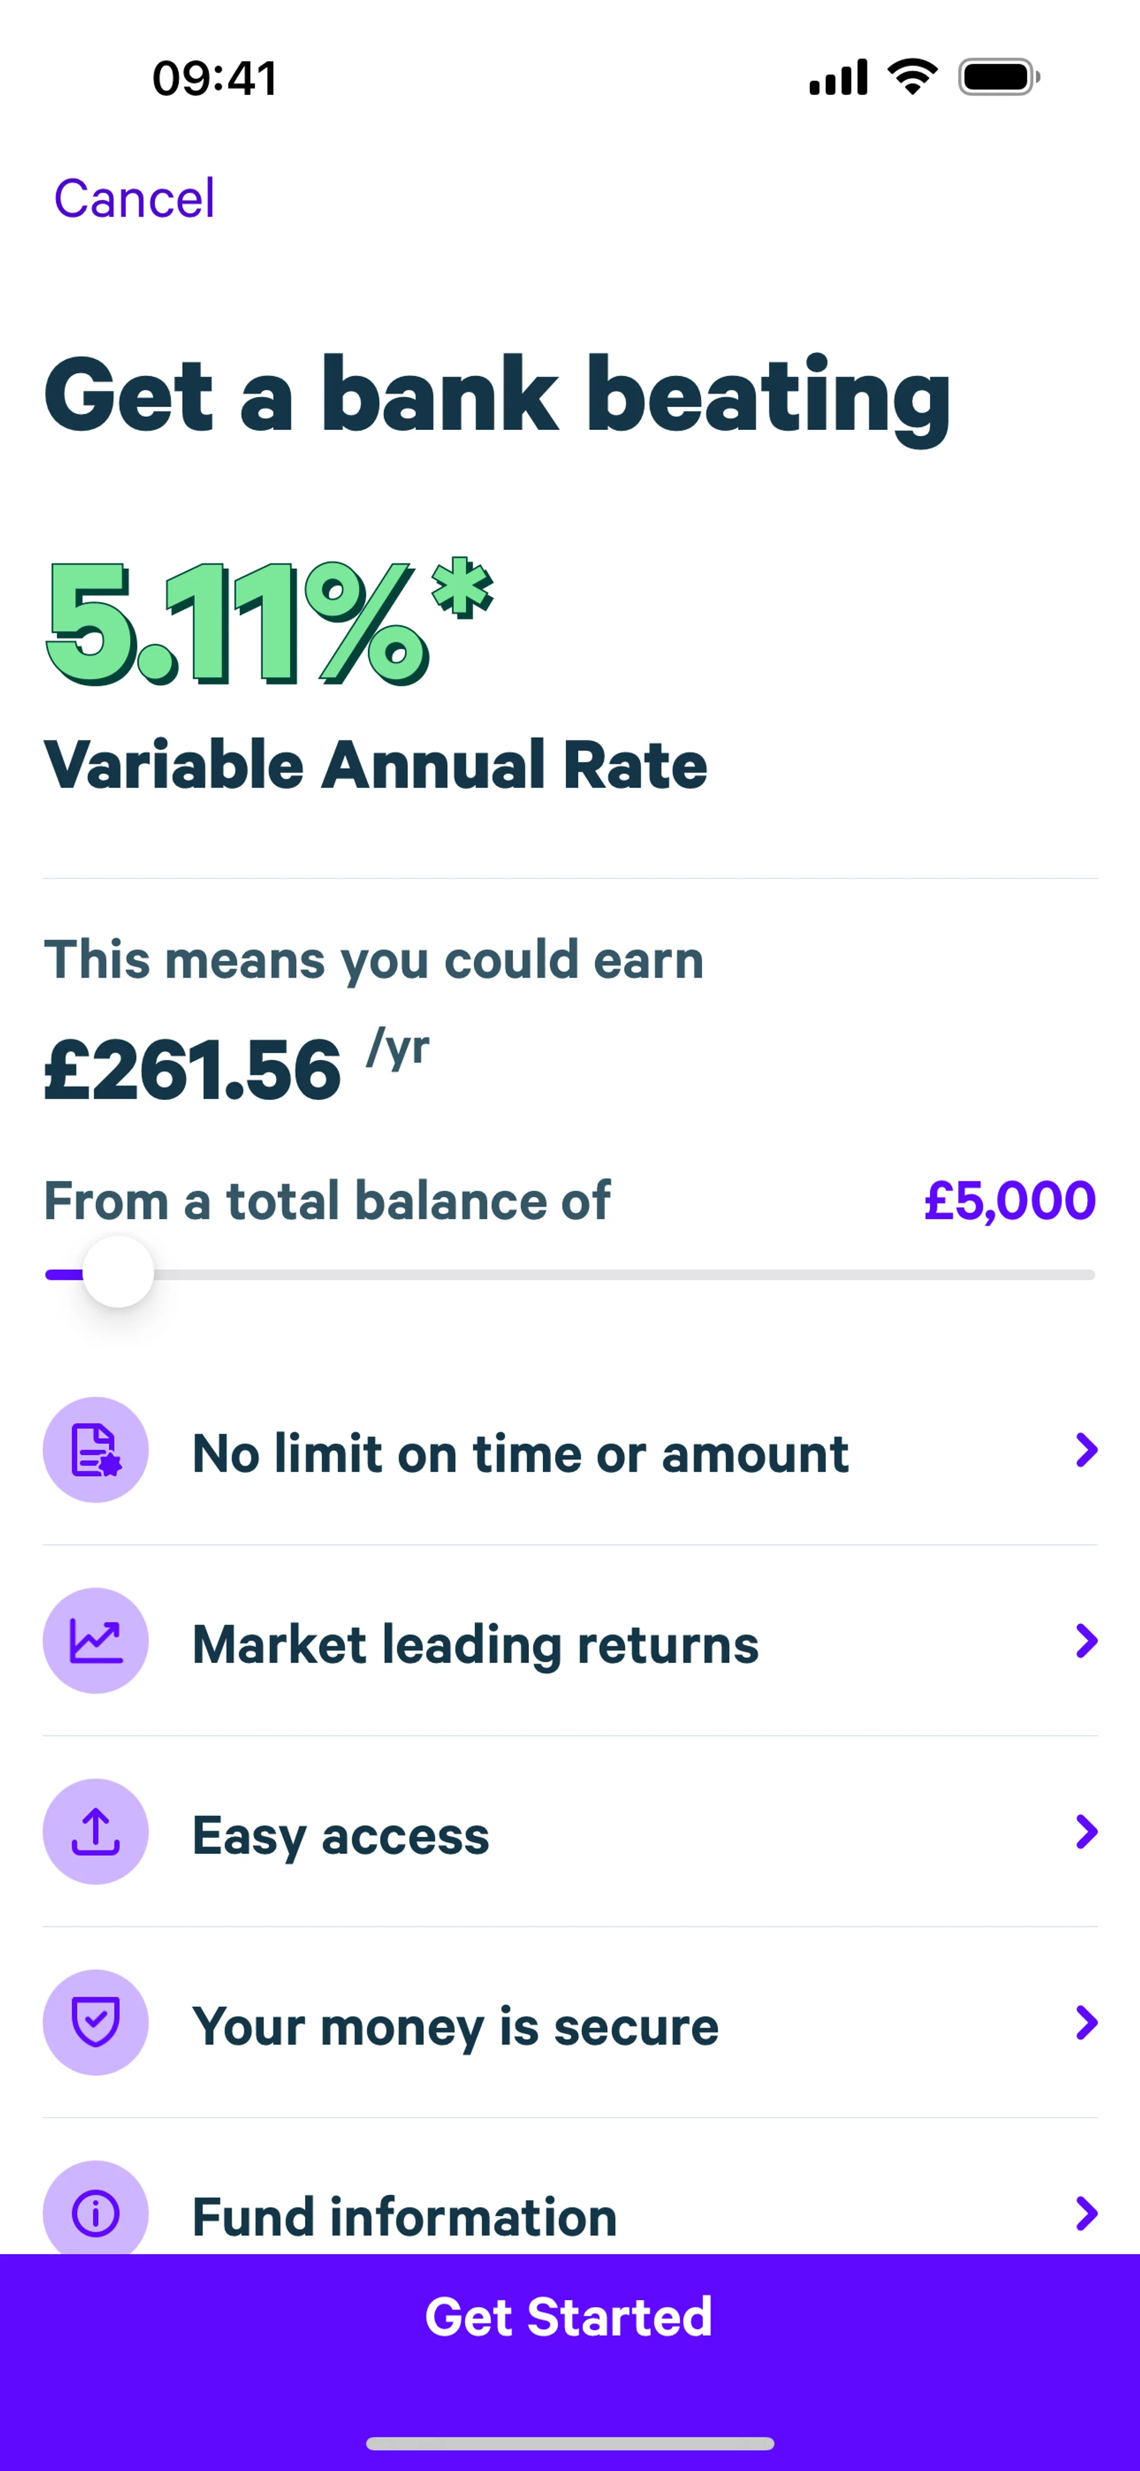Tap the Wi-Fi icon in status bar
Screen dimensions: 1140x2471
[x=912, y=77]
